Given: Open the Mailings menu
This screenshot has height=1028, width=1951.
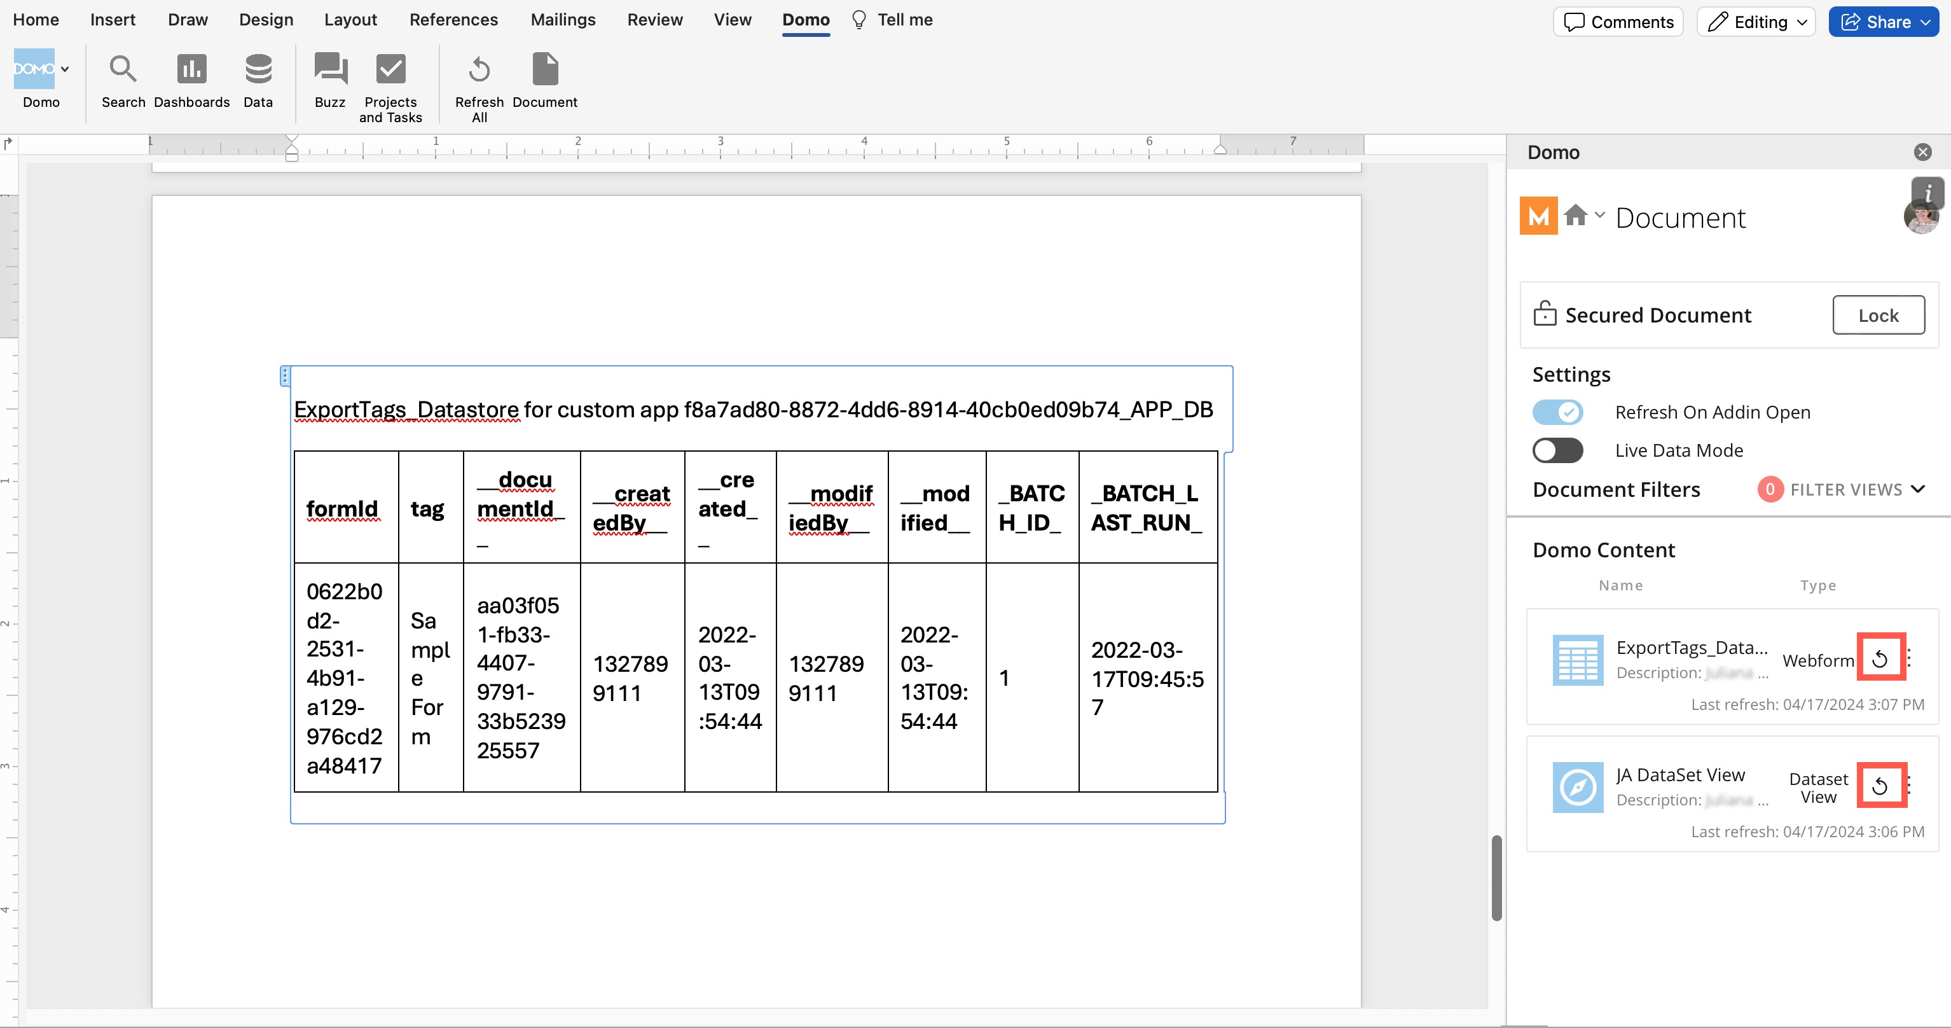Looking at the screenshot, I should (563, 20).
